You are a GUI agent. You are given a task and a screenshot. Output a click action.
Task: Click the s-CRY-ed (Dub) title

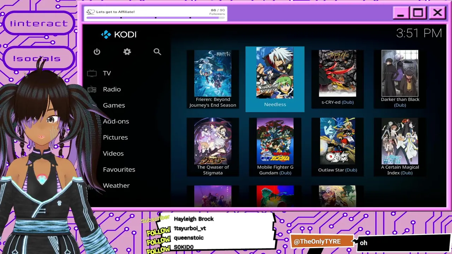click(338, 102)
